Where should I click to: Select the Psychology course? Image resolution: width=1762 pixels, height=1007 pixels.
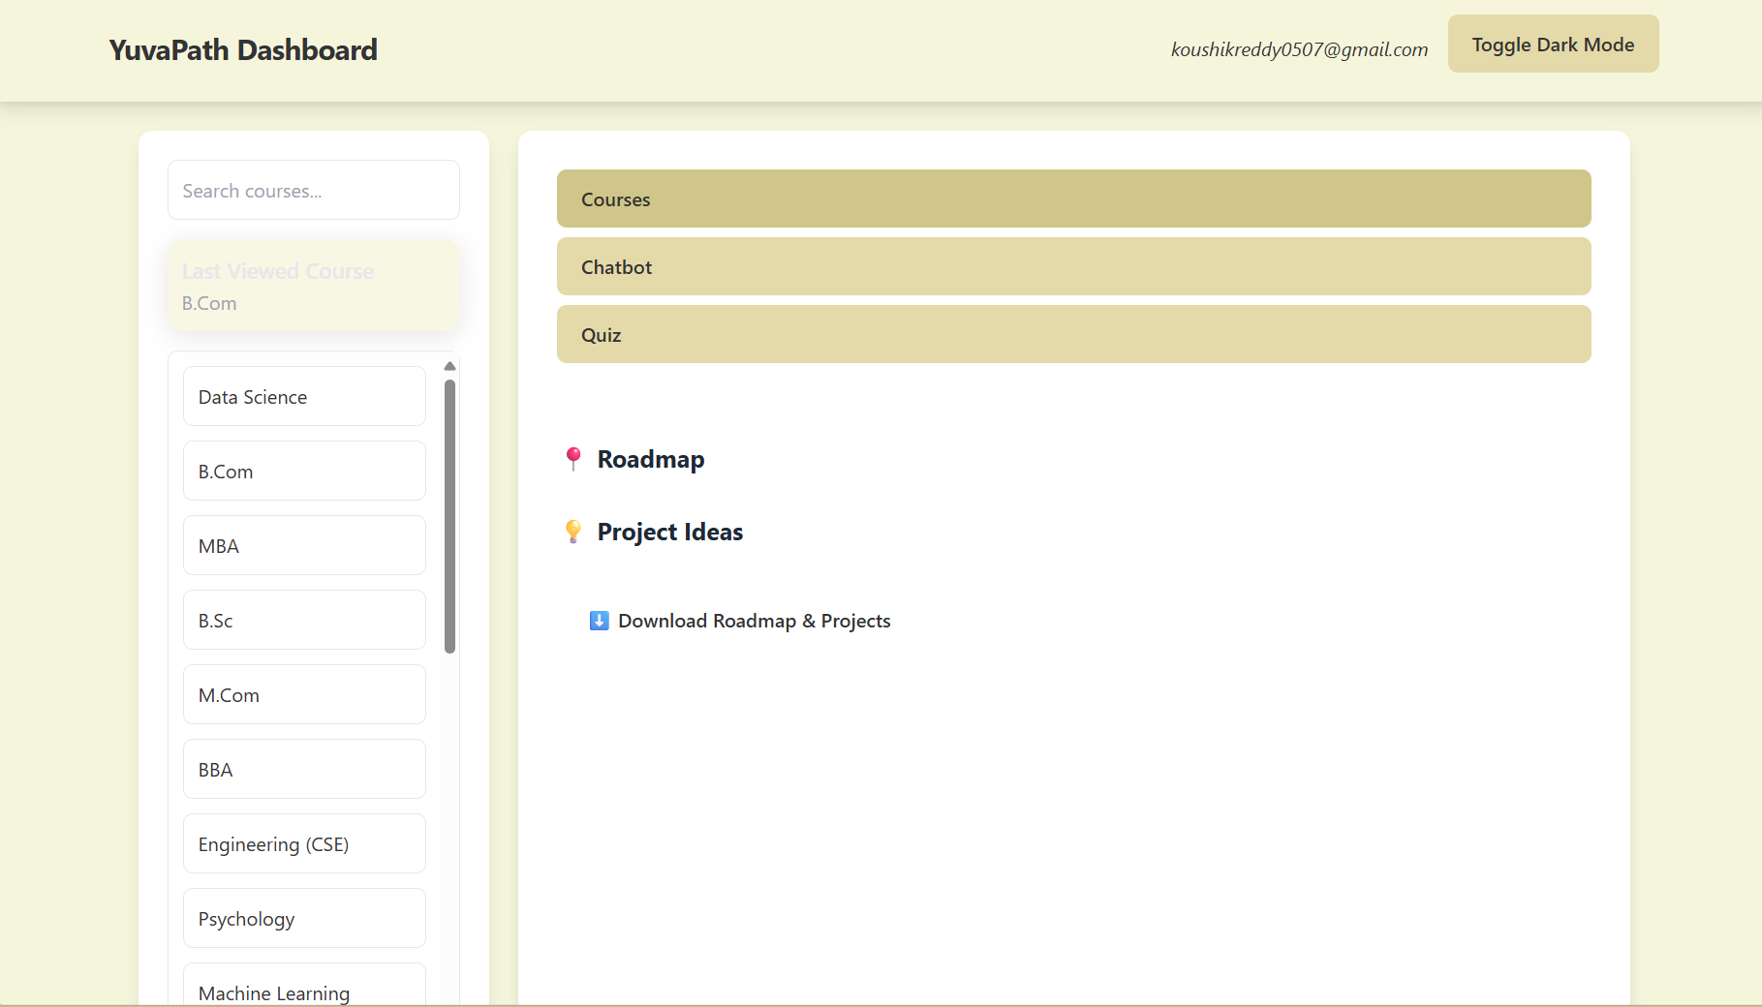tap(303, 918)
